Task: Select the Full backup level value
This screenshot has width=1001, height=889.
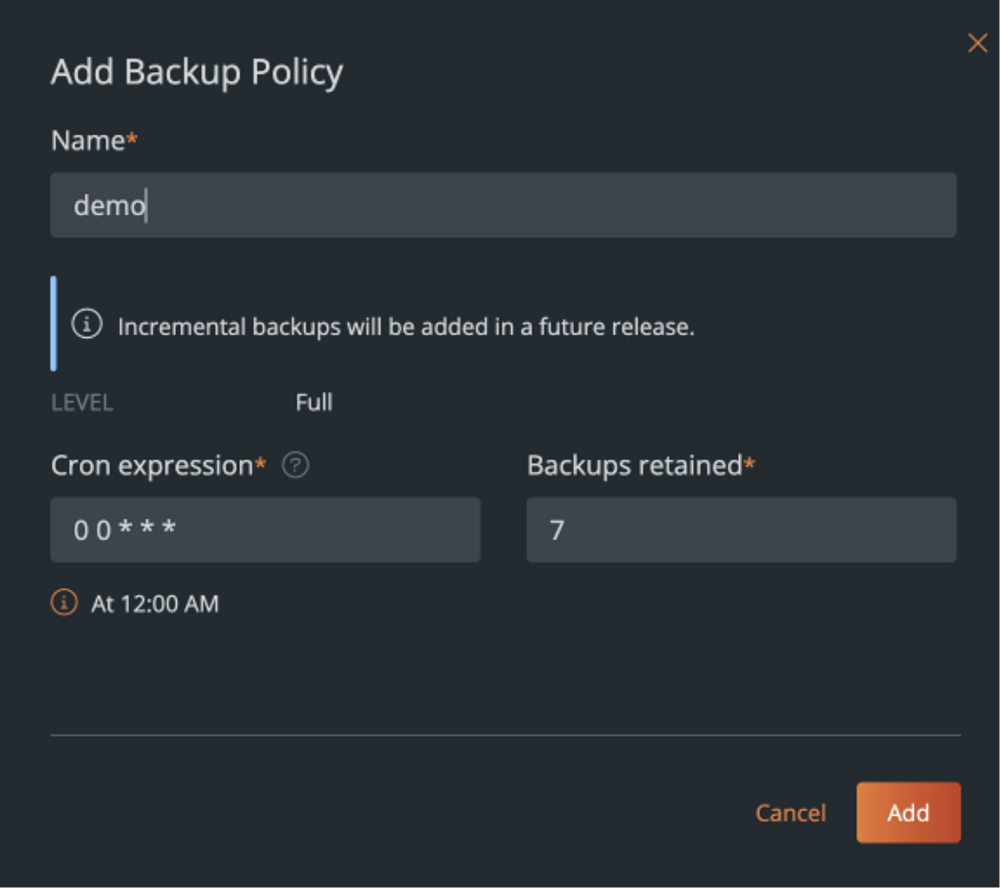Action: [314, 402]
